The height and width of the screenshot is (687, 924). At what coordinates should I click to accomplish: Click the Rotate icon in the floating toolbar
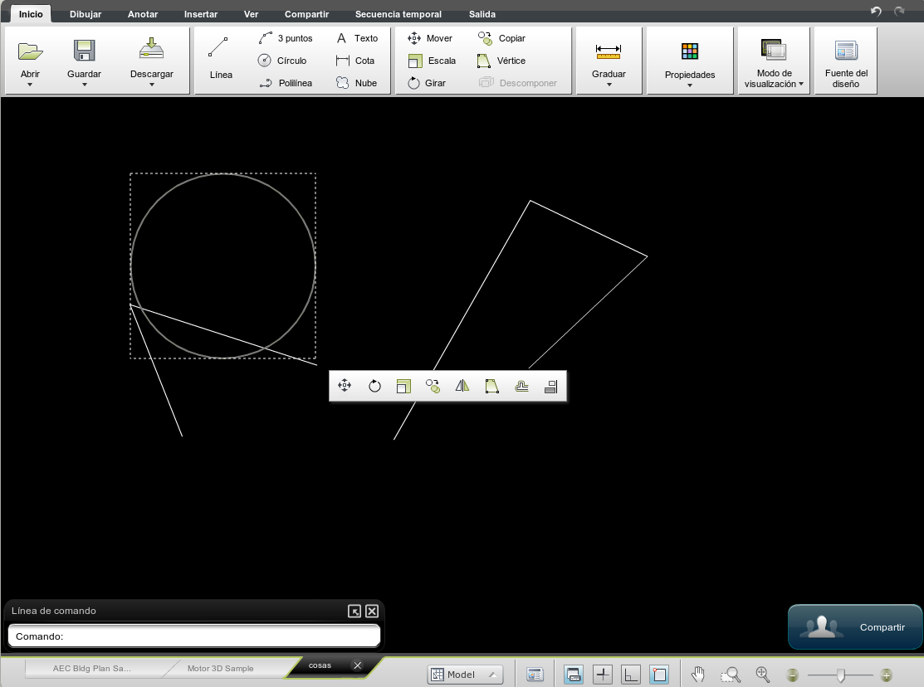(374, 385)
